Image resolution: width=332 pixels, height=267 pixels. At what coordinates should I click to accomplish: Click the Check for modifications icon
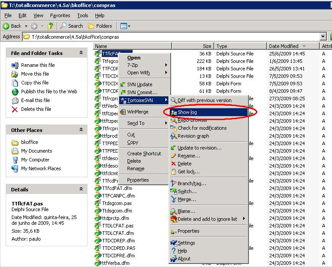[x=173, y=128]
